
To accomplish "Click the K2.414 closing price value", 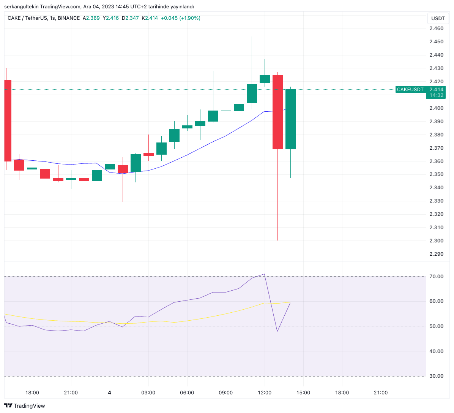I will tap(150, 18).
